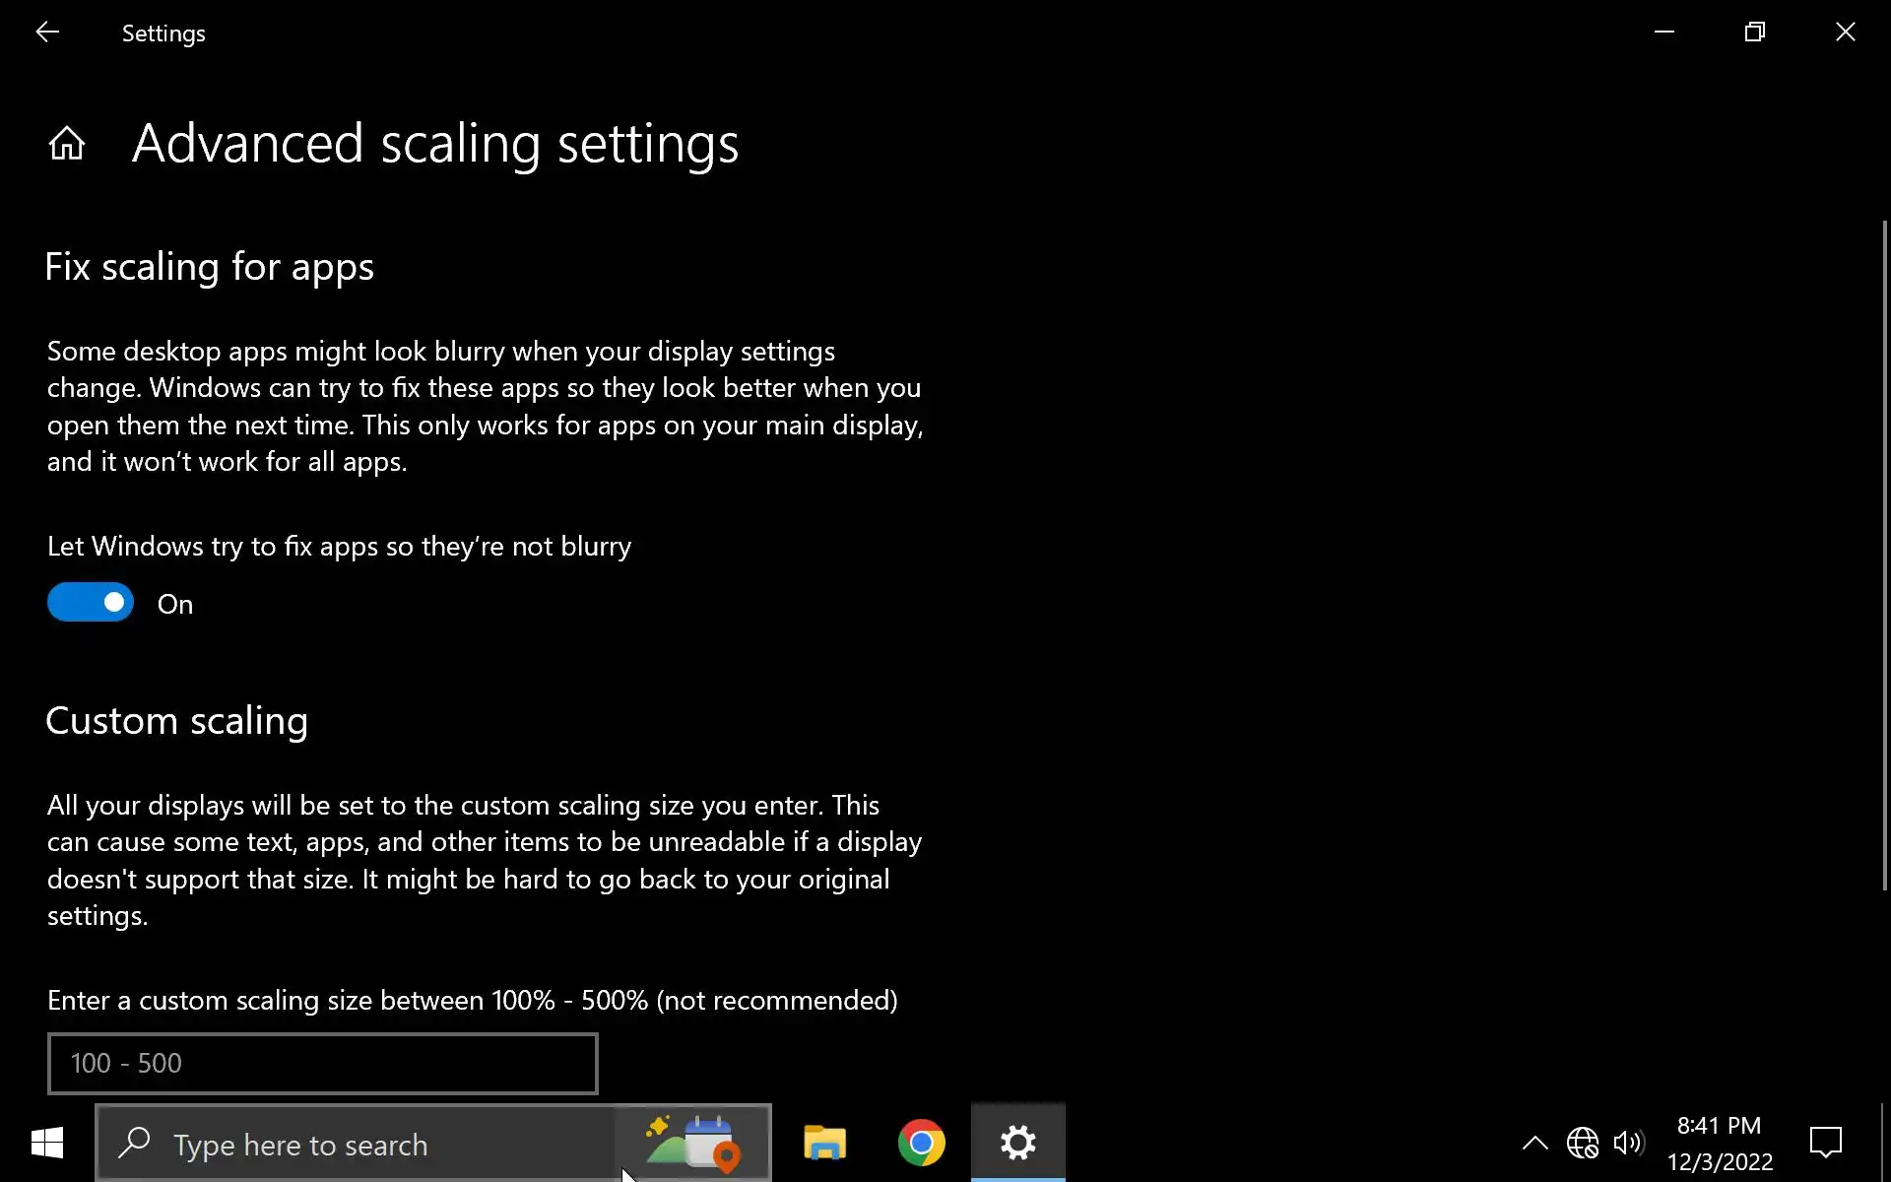
Task: Click Show desktop sliver at taskbar edge
Action: tap(1885, 1143)
